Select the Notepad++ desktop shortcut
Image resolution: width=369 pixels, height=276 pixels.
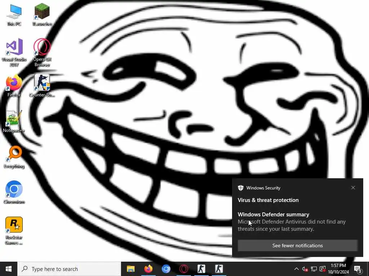point(14,121)
